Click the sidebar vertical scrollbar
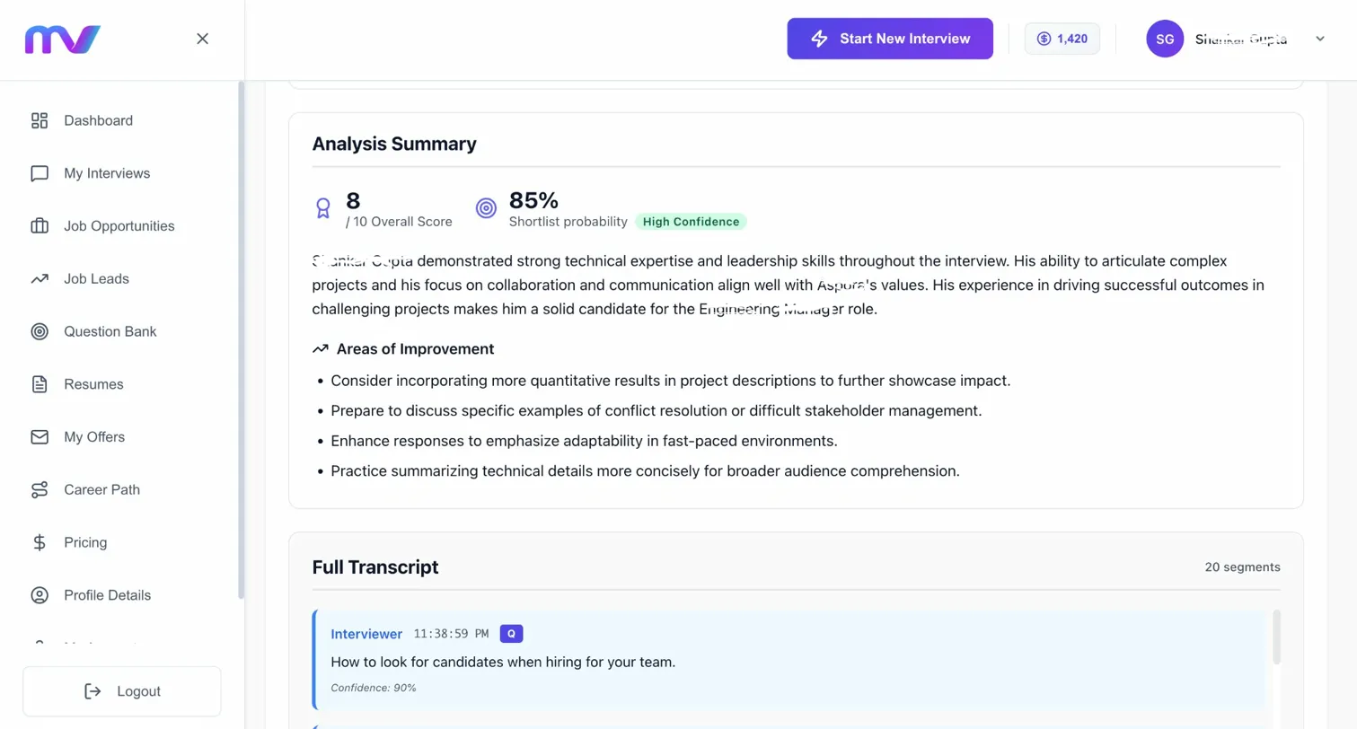Image resolution: width=1357 pixels, height=729 pixels. pyautogui.click(x=241, y=341)
